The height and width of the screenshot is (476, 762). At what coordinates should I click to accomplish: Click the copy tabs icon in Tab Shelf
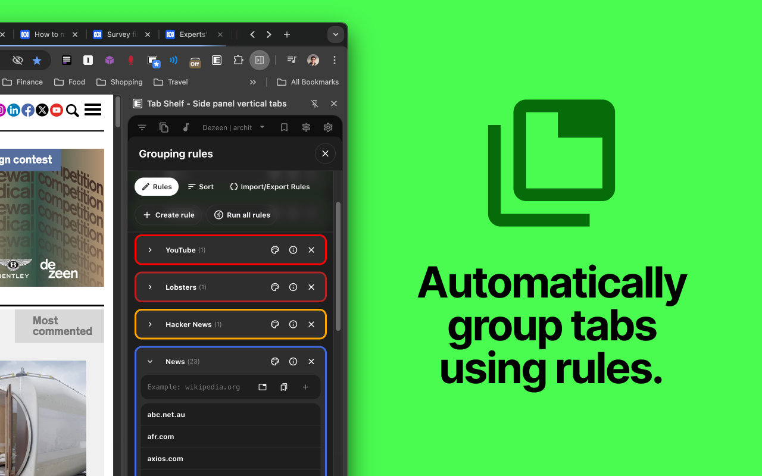pyautogui.click(x=164, y=127)
